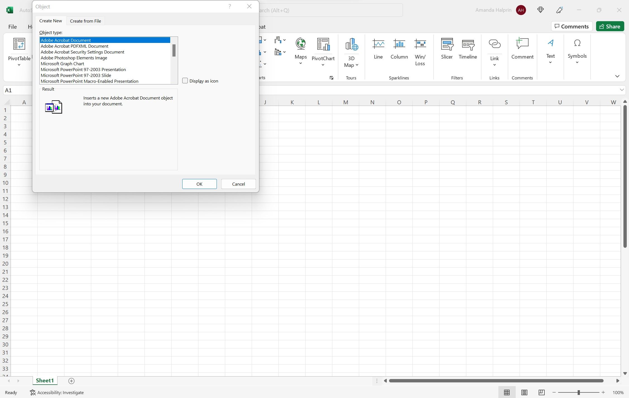Image resolution: width=629 pixels, height=398 pixels.
Task: Expand the PivotChart dropdown
Action: tap(323, 64)
